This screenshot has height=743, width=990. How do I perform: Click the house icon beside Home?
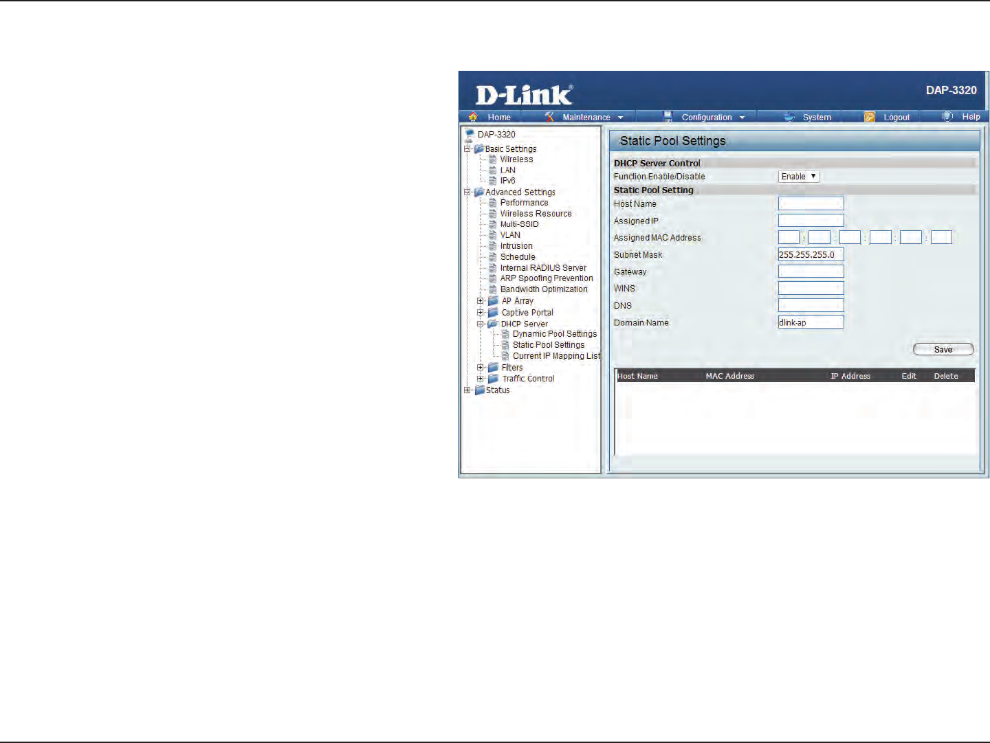click(x=473, y=117)
